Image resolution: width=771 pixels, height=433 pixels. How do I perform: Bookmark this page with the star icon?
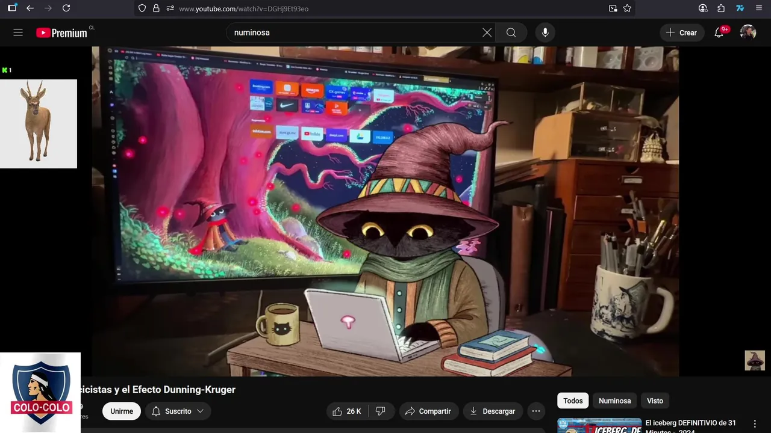click(627, 8)
